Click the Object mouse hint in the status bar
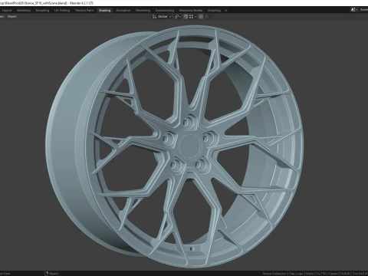Screen dimensions: 368x276 [x=51, y=274]
